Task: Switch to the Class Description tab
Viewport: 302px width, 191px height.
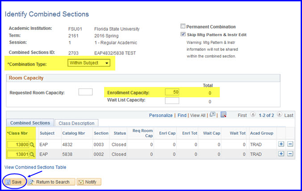Action: coord(76,123)
